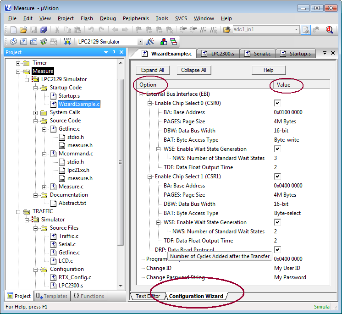This screenshot has width=342, height=314.
Task: Toggle WSE checkbox under Chip Select 0
Action: (x=277, y=149)
